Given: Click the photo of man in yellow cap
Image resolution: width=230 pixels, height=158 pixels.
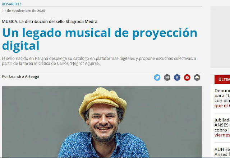Looking at the screenshot, I should [102, 122].
